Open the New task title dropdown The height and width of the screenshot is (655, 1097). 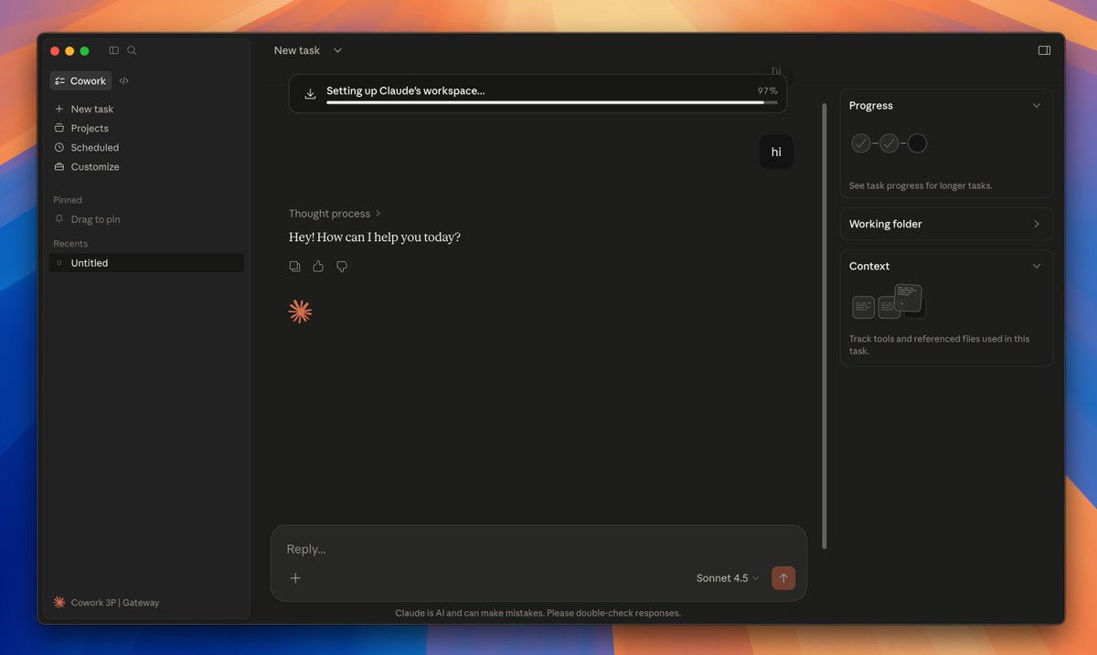tap(308, 50)
